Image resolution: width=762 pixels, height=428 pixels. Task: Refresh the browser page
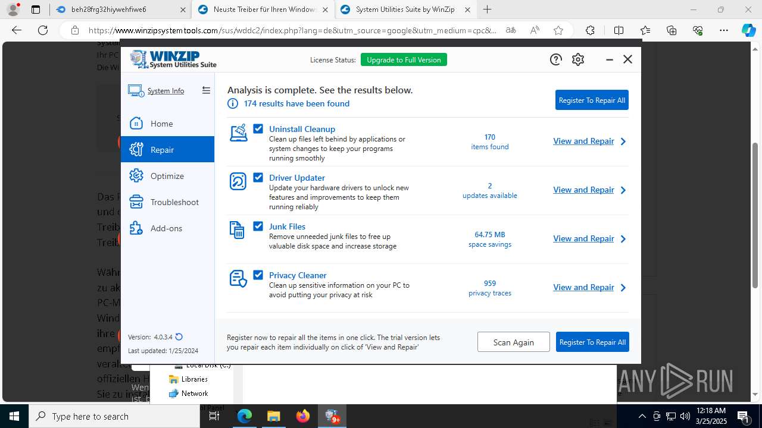(x=42, y=30)
